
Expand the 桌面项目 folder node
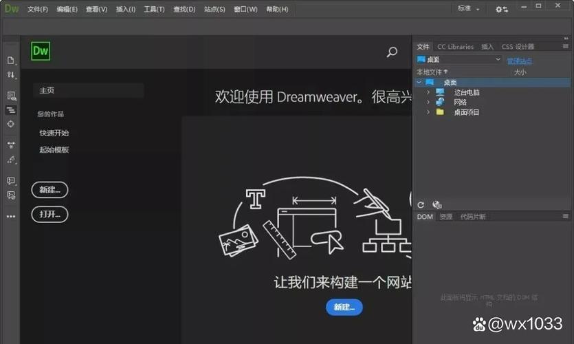428,112
